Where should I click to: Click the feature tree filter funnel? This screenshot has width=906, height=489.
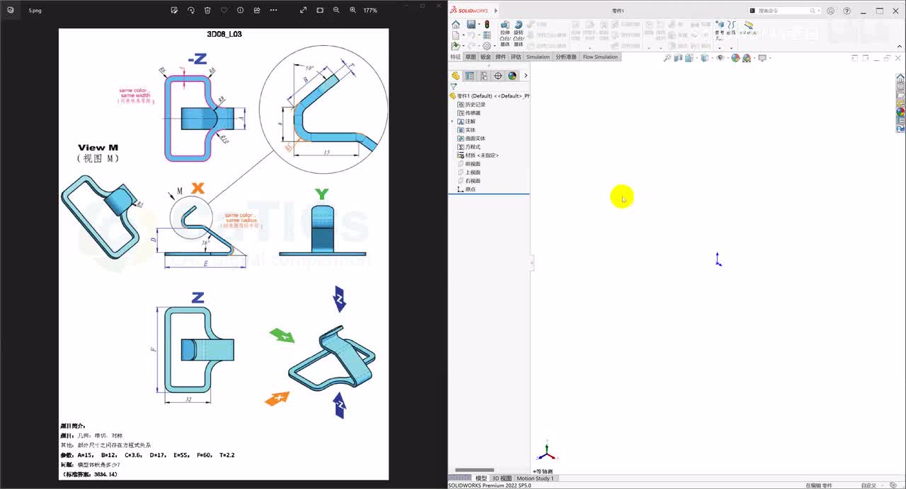tap(454, 87)
